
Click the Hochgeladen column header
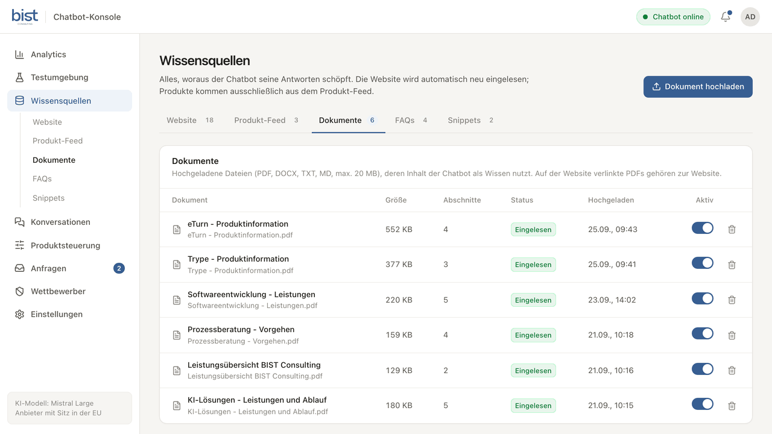coord(611,200)
